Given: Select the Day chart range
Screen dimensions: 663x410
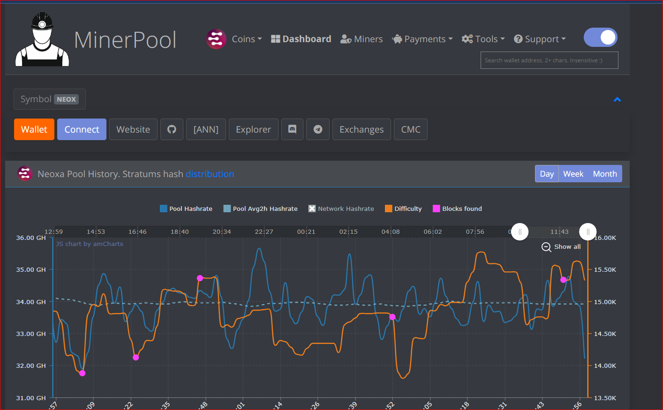Looking at the screenshot, I should 547,174.
